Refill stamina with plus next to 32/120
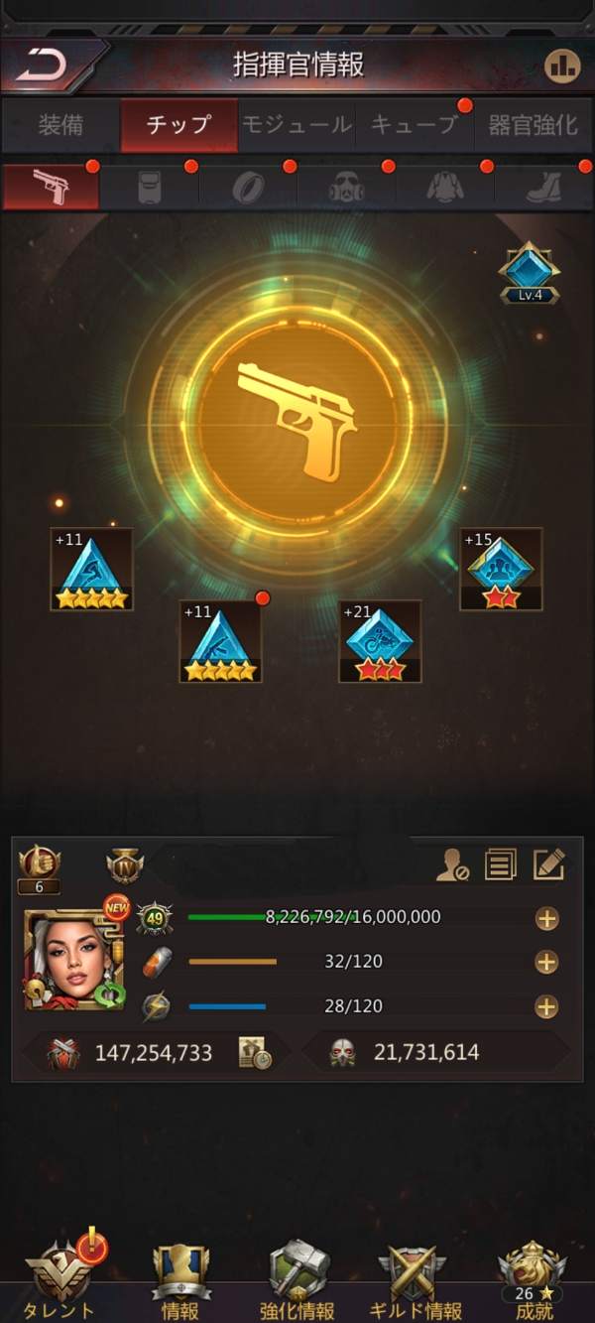Screen dimensions: 595x1323 pyautogui.click(x=546, y=962)
